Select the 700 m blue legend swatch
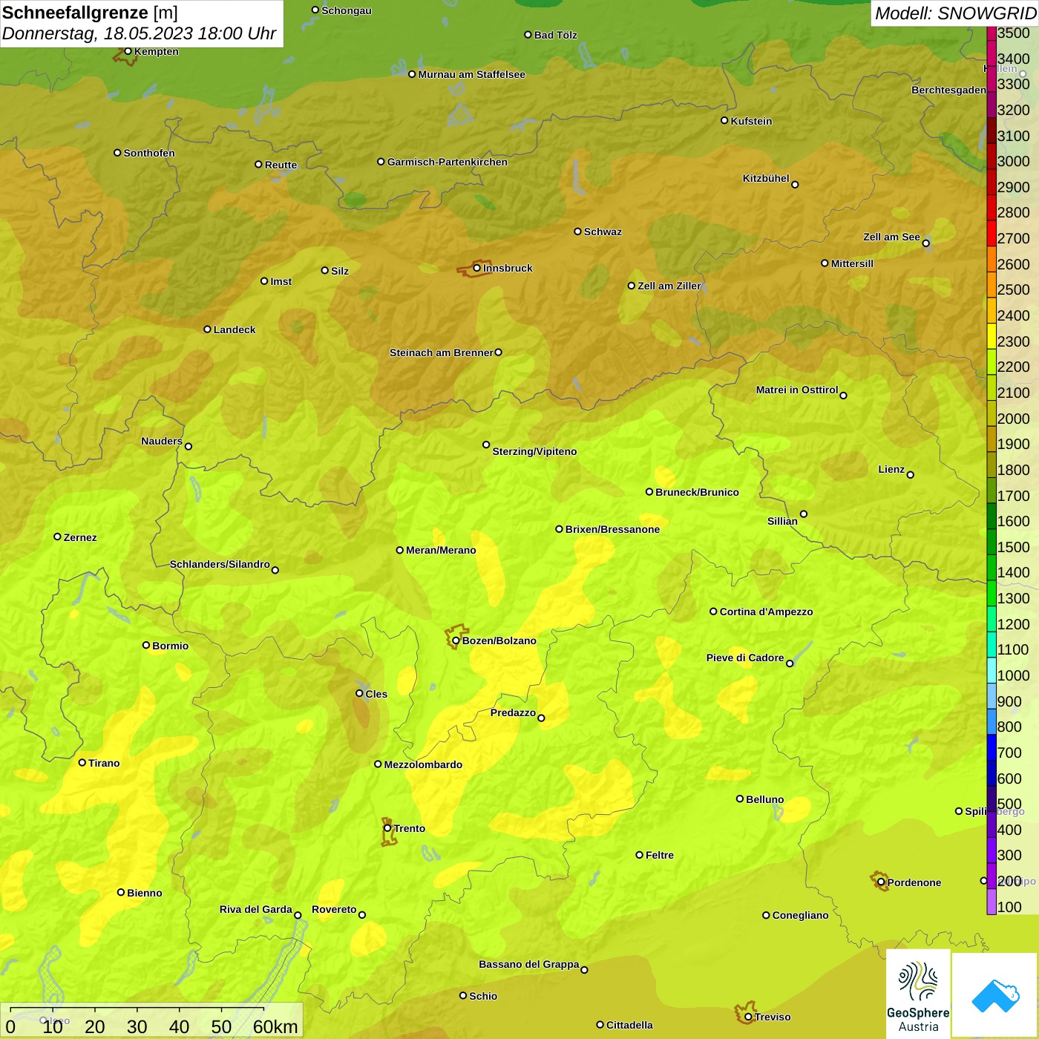Viewport: 1039px width, 1039px height. tap(992, 747)
